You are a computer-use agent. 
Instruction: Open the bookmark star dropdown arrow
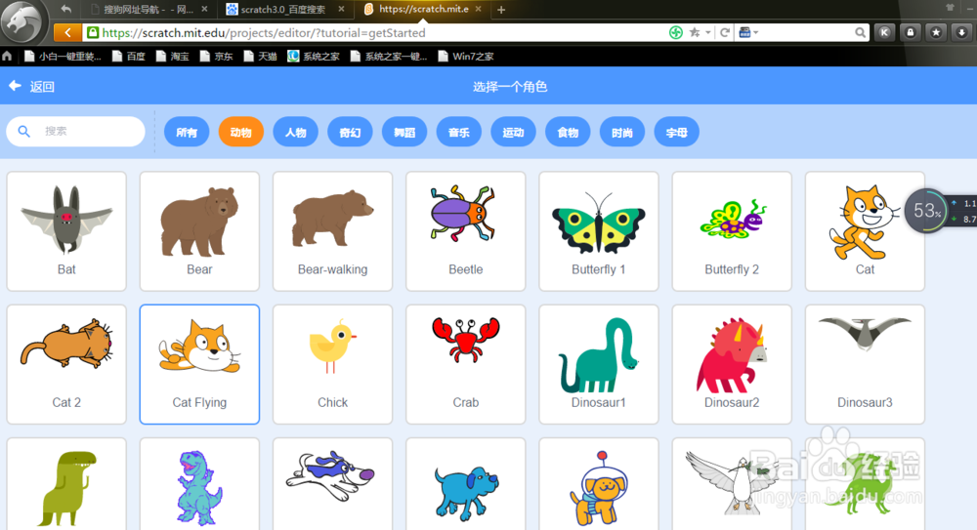tap(707, 32)
